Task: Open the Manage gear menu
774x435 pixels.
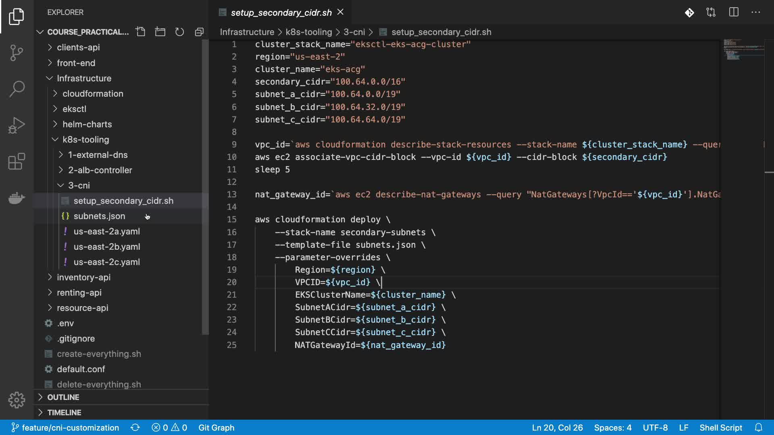Action: coord(17,400)
